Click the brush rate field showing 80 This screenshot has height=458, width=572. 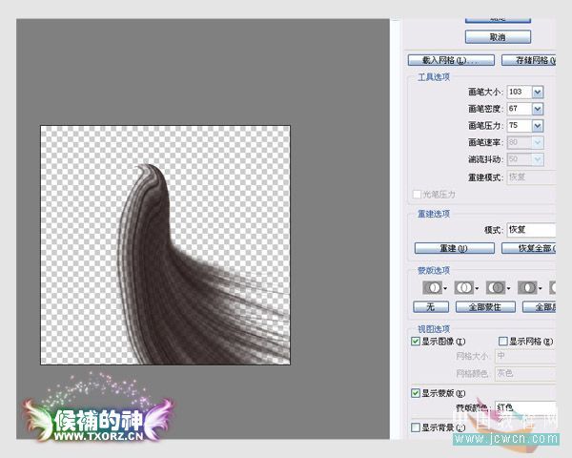pos(520,143)
